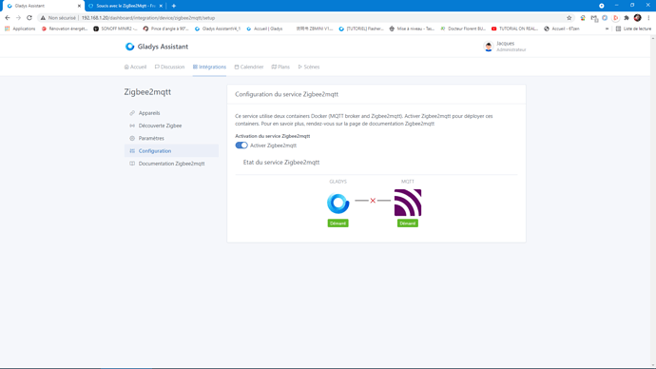The image size is (656, 369).
Task: Open the [TUTORIEL] Flasher bookmark
Action: pyautogui.click(x=361, y=29)
